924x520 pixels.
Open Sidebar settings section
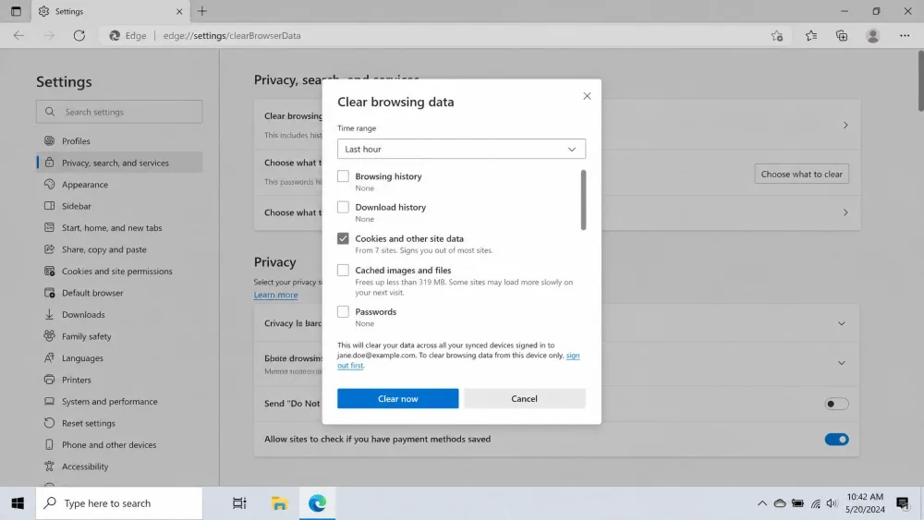(119, 206)
